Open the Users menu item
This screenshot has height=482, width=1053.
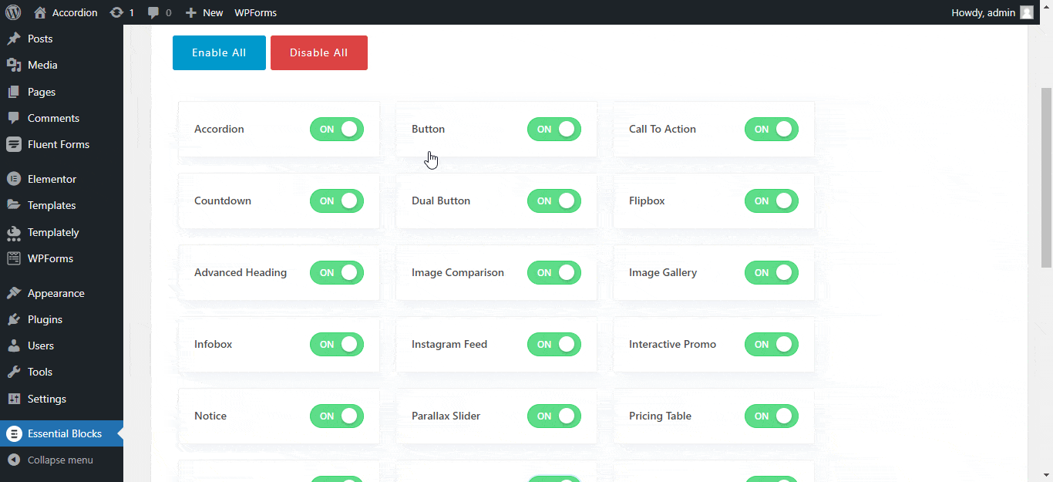pos(62,345)
